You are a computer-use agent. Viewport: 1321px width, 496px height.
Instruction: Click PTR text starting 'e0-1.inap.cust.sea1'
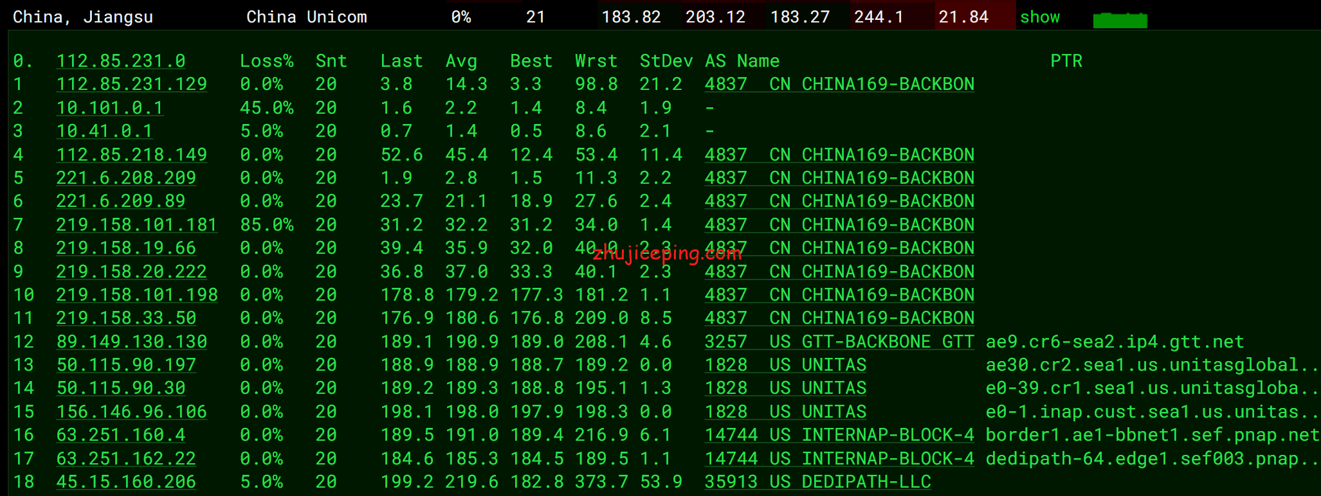click(1152, 412)
